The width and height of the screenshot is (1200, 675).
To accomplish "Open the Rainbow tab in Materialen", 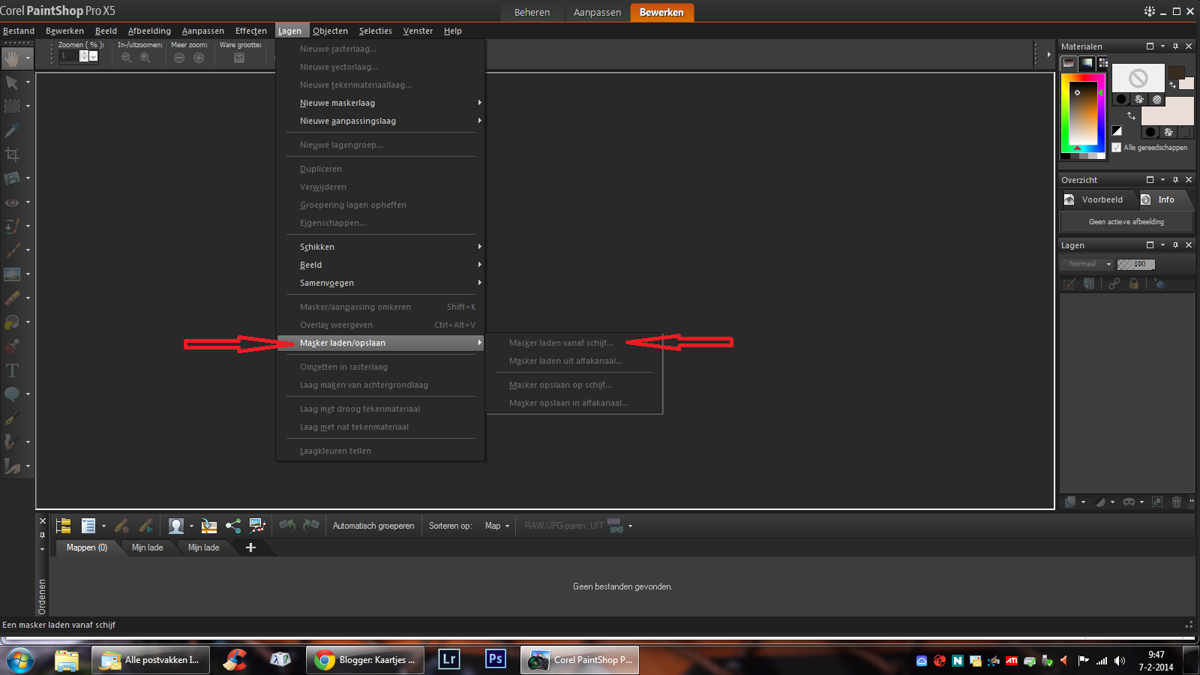I will (1086, 63).
